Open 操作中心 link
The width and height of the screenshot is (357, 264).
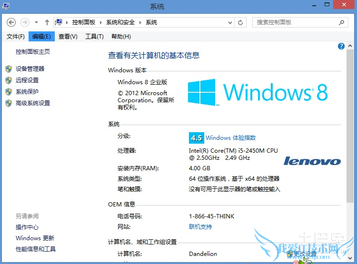27,227
